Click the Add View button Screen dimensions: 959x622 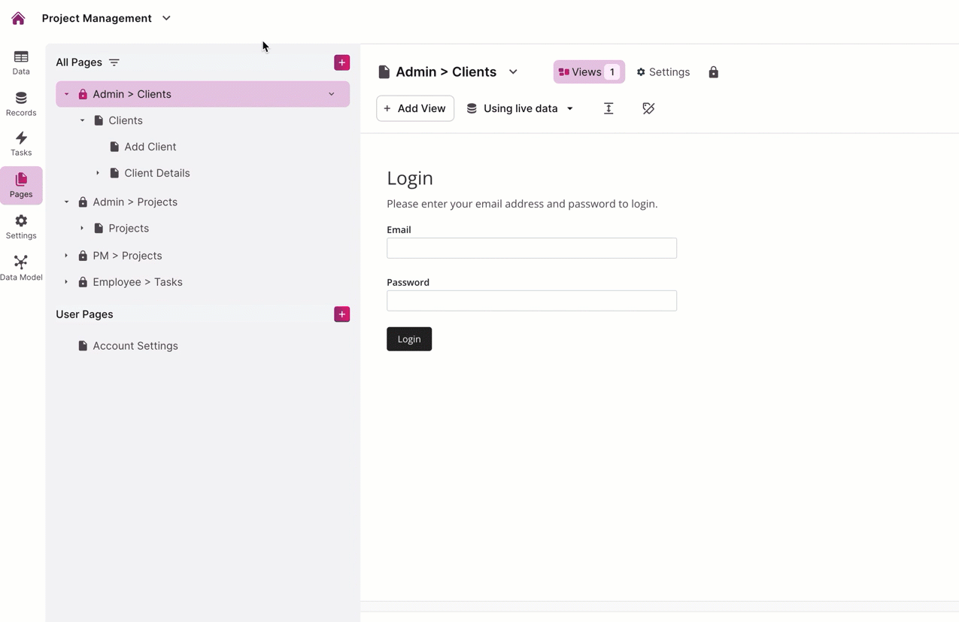click(x=415, y=108)
